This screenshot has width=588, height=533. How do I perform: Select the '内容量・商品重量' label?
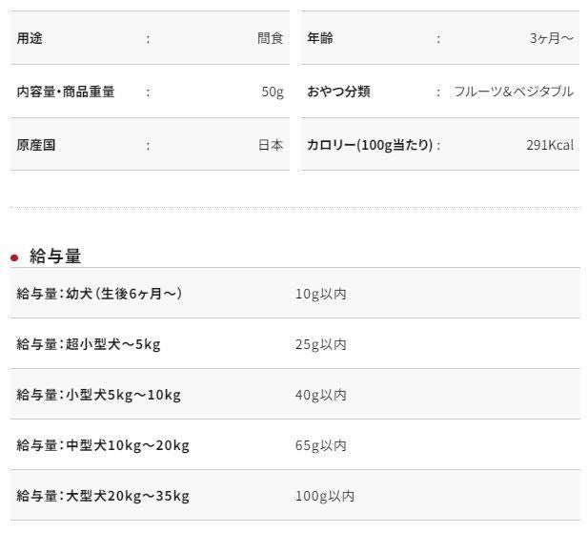coord(66,92)
